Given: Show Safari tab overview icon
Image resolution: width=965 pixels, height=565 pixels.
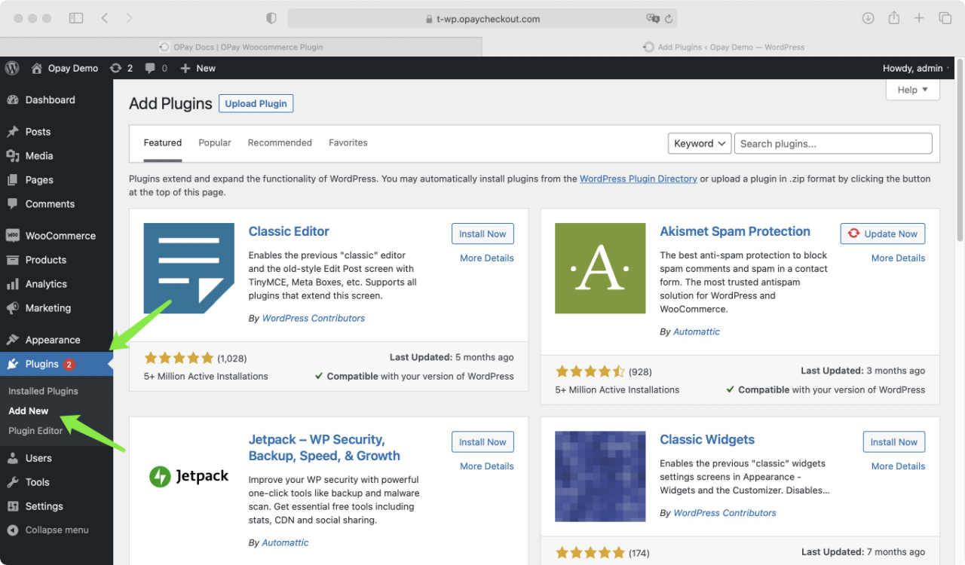Looking at the screenshot, I should [945, 18].
